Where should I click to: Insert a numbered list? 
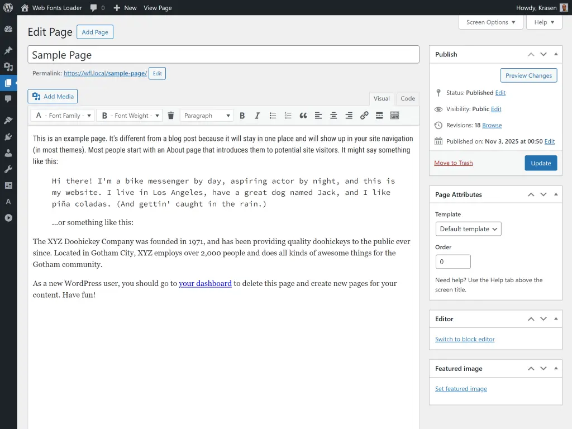[288, 115]
